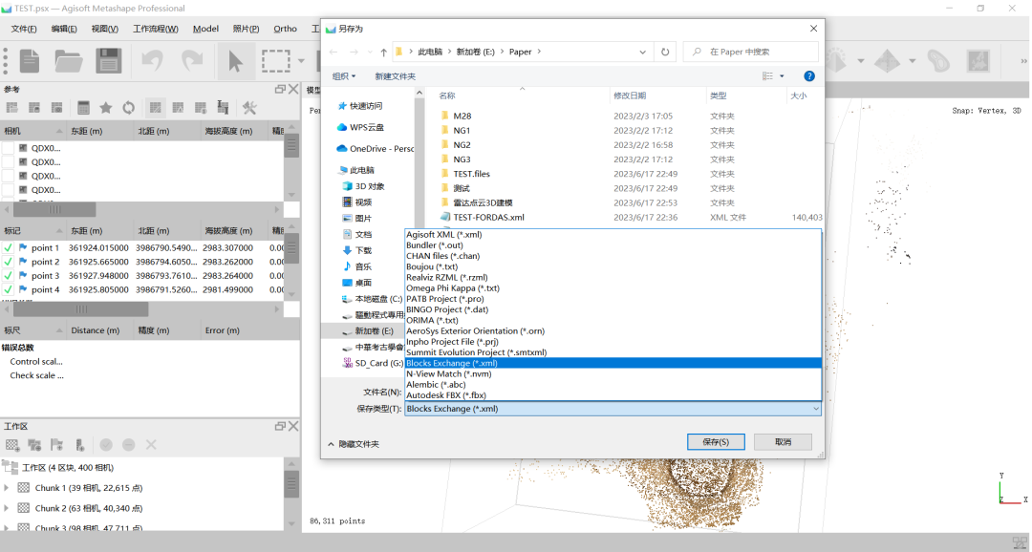The height and width of the screenshot is (552, 1032).
Task: Open the save type combo box
Action: point(613,409)
